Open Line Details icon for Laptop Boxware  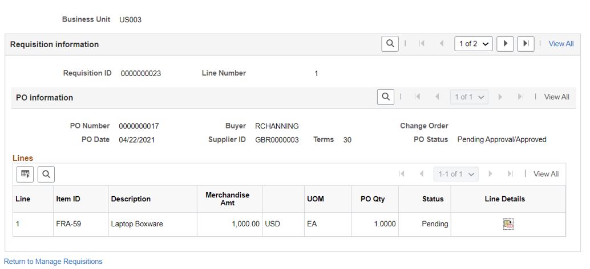coord(508,224)
